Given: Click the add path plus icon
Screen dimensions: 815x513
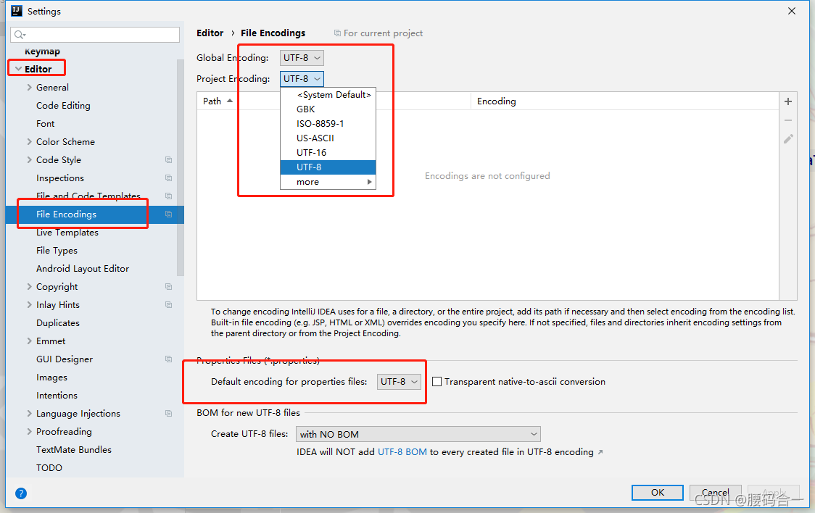Looking at the screenshot, I should pos(788,101).
